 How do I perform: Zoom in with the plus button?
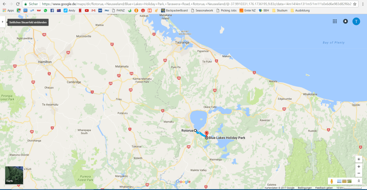tap(359, 167)
